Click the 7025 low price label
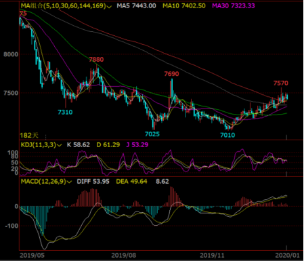Screen dimensions: 304x261 152,134
